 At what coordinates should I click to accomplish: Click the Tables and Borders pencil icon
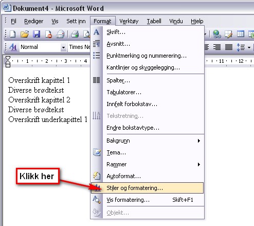click(x=229, y=34)
